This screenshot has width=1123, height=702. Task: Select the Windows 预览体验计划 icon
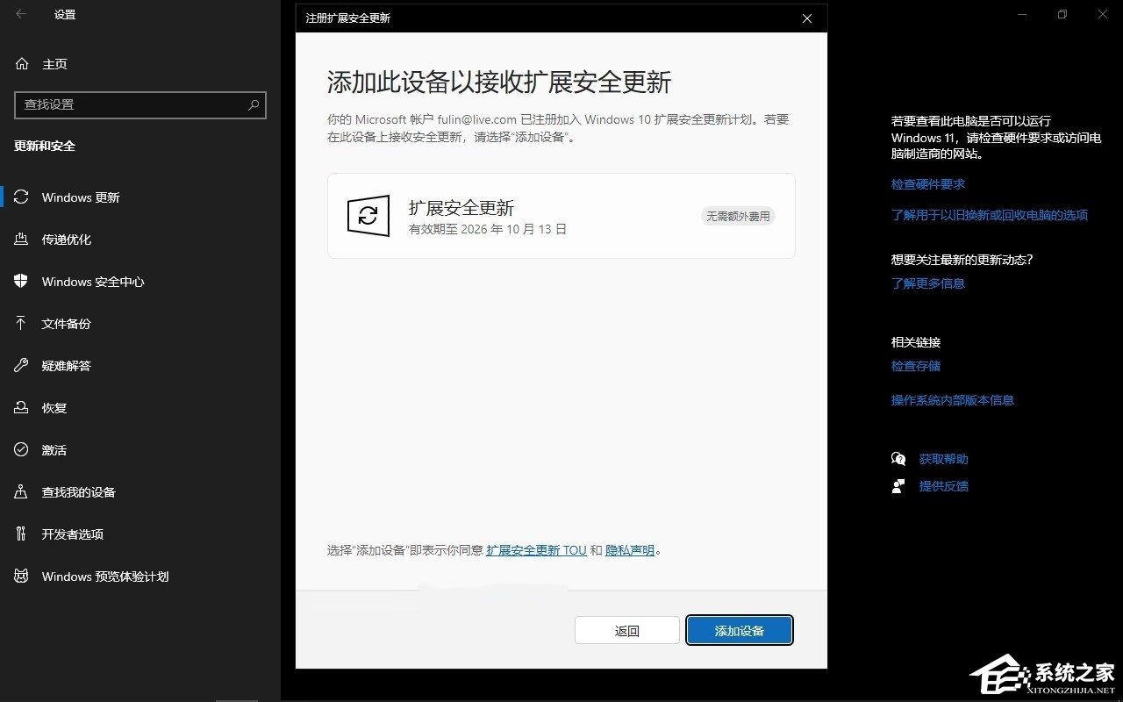tap(21, 577)
